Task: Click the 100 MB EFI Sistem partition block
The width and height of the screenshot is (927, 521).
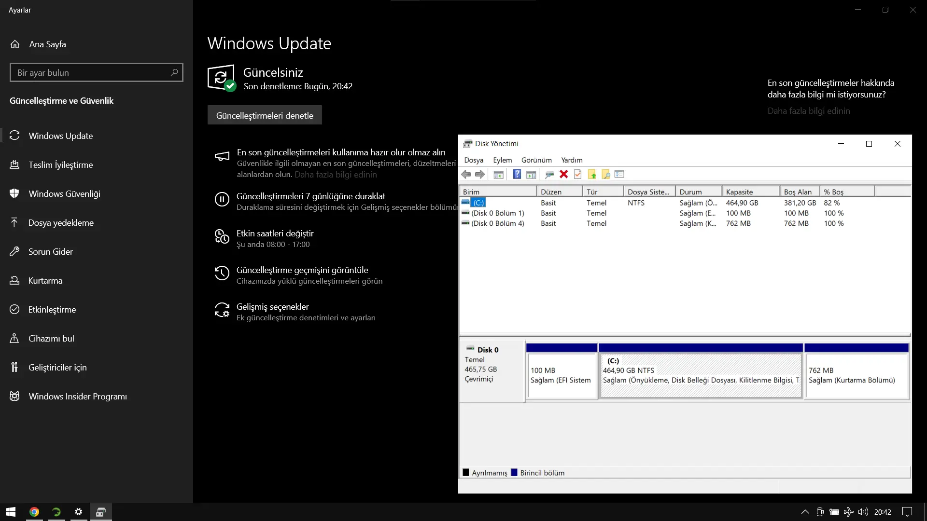Action: pos(562,371)
